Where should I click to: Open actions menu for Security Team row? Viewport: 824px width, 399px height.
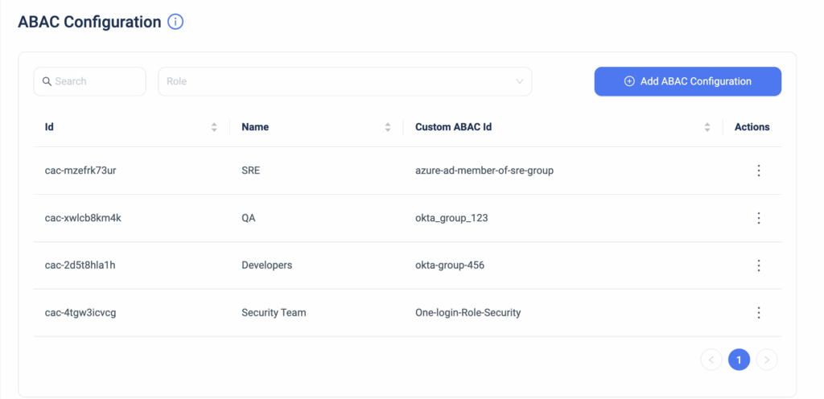point(758,313)
